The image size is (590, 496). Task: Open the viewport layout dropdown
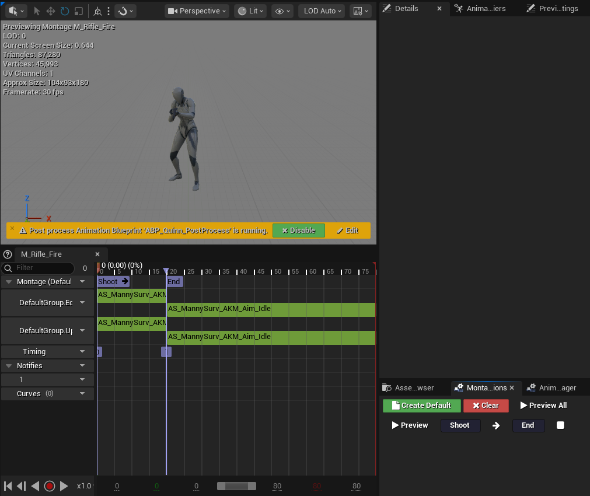point(361,11)
